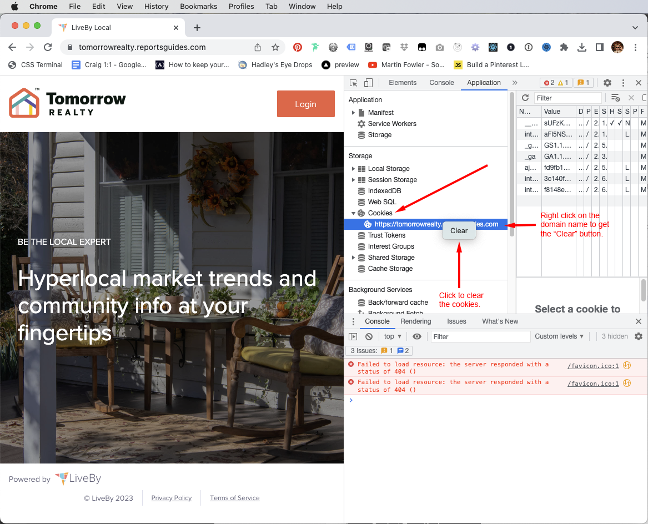Open the Custom levels dropdown
Screen dimensions: 648x524
(x=559, y=336)
